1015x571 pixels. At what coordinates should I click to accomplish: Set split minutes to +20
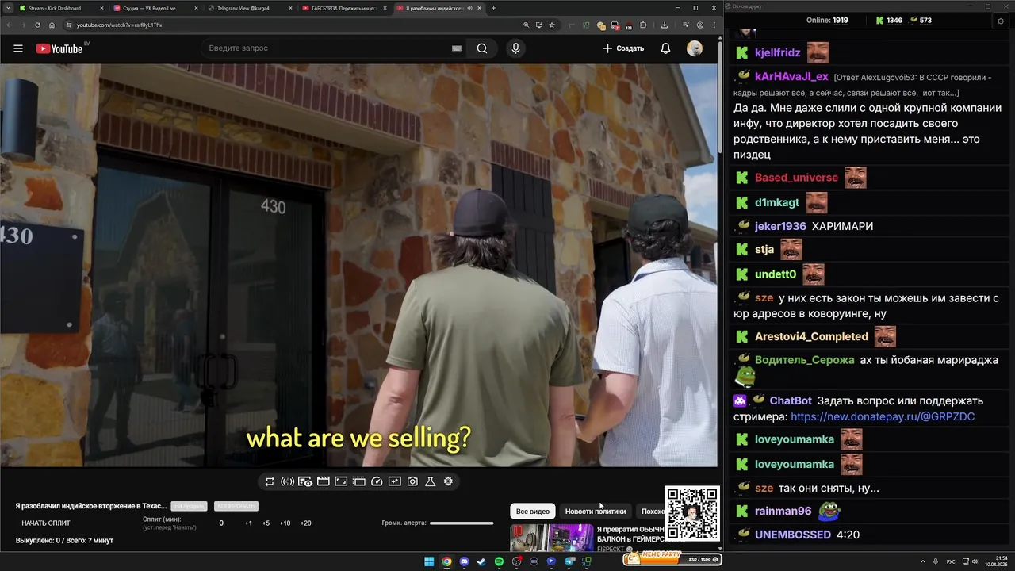[x=306, y=523]
